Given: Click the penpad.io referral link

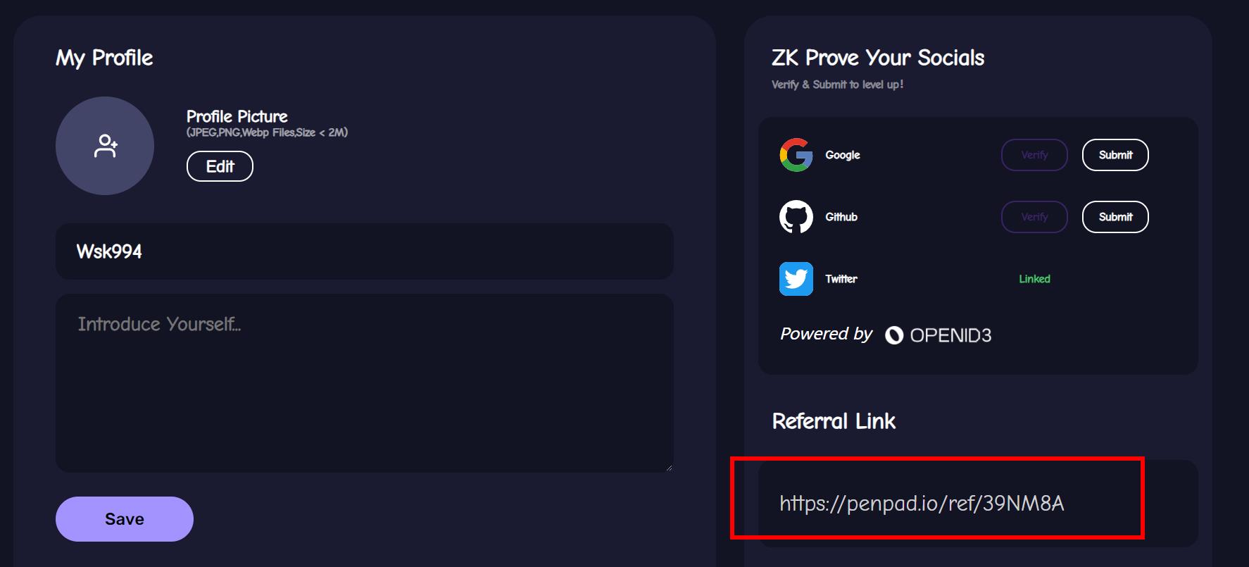Looking at the screenshot, I should pos(922,503).
